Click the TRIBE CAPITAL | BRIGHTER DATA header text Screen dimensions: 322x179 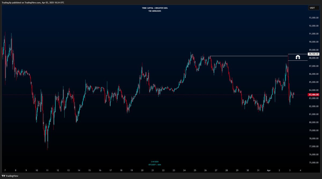pos(155,8)
